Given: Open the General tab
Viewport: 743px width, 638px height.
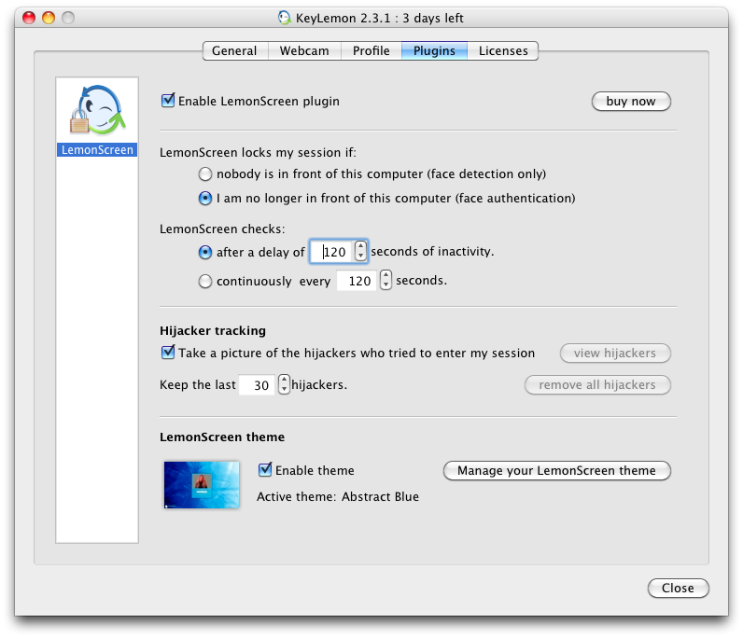Looking at the screenshot, I should [x=235, y=50].
